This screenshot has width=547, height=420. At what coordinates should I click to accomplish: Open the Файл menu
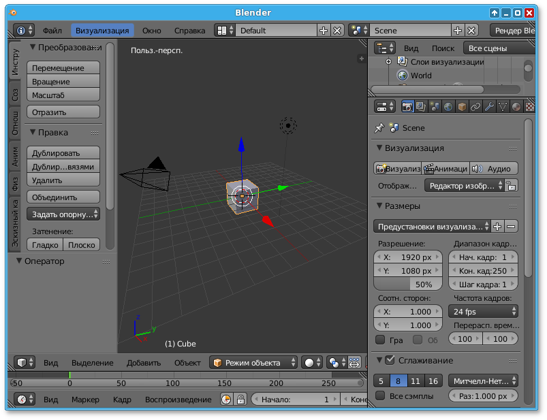click(52, 31)
